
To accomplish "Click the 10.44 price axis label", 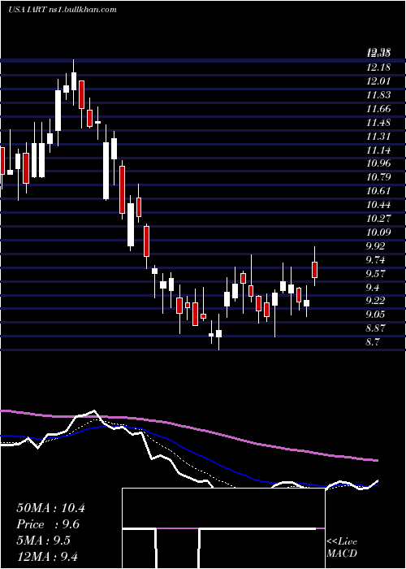I will (378, 205).
